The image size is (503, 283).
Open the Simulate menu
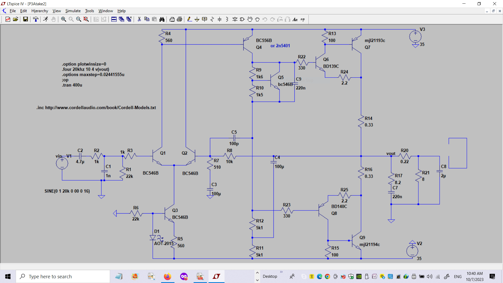coord(73,11)
